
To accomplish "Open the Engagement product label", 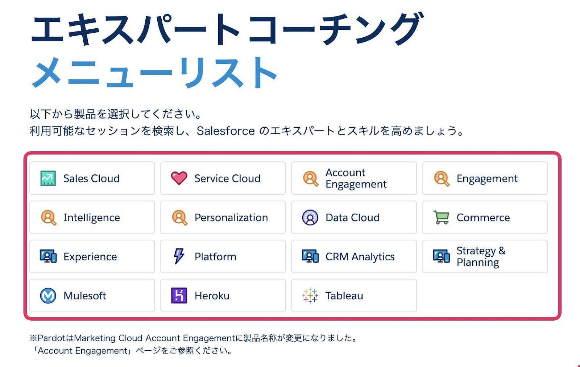I will [487, 179].
